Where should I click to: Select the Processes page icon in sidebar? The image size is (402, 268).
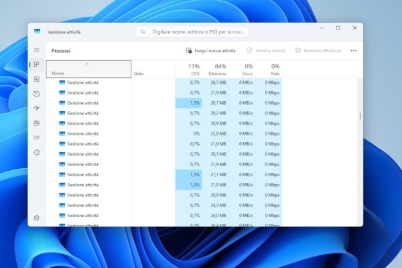[x=37, y=64]
